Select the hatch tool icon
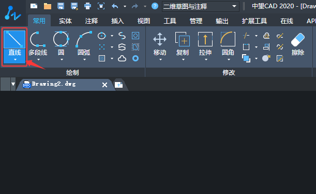The width and height of the screenshot is (316, 194). (102, 58)
